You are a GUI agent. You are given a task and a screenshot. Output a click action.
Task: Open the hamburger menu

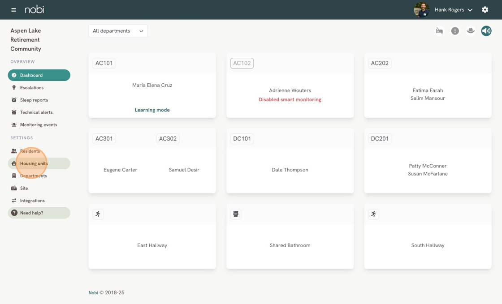[13, 10]
